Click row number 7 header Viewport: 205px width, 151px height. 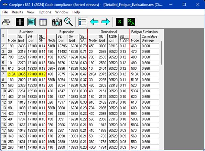click(4, 74)
